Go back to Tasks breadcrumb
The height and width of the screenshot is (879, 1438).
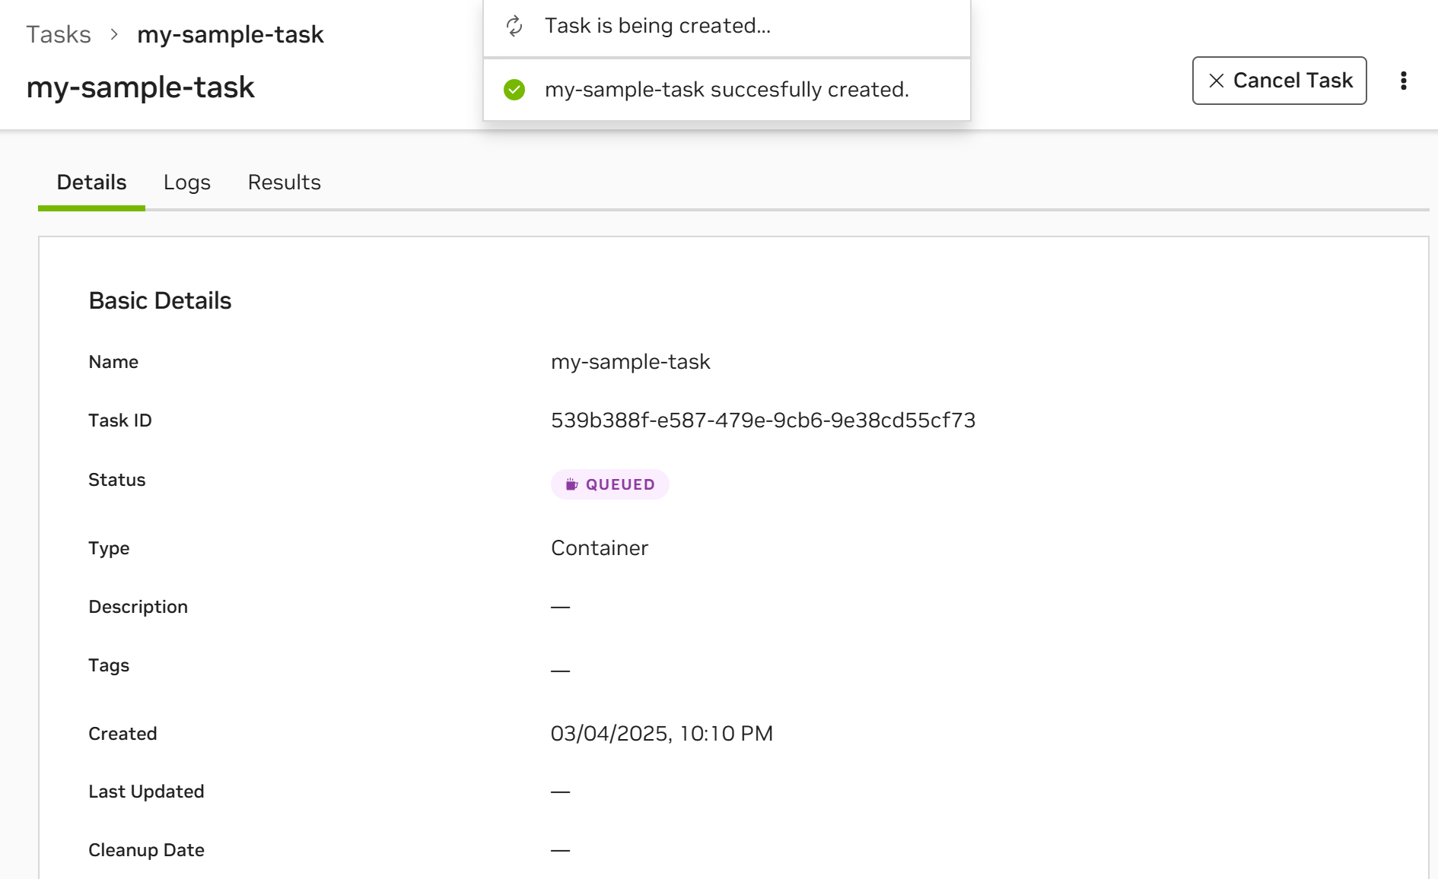(x=59, y=34)
